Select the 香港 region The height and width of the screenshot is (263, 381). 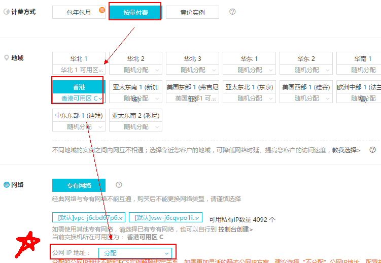(x=79, y=87)
